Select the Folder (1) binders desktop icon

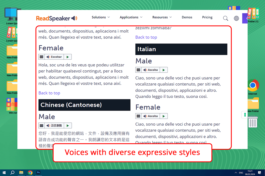click(x=253, y=15)
